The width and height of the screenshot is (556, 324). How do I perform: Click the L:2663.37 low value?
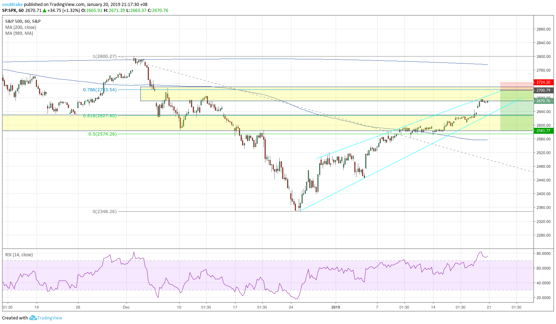click(x=136, y=11)
